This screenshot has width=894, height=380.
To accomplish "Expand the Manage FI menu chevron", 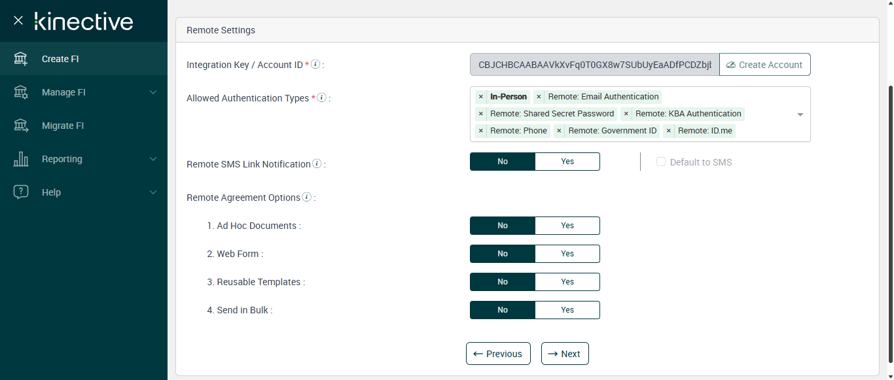I will [153, 92].
